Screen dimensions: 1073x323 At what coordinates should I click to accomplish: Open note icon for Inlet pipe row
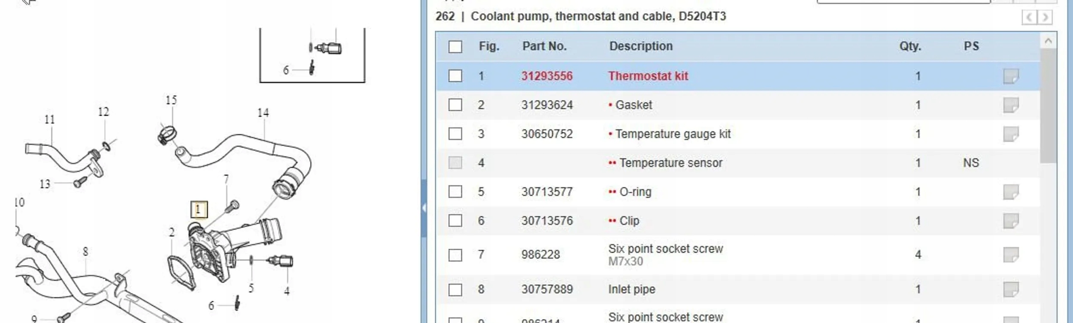coord(1010,289)
